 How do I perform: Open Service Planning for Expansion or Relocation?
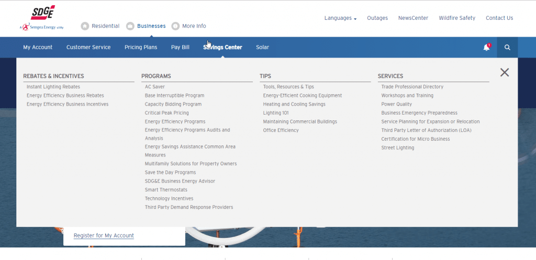(431, 121)
